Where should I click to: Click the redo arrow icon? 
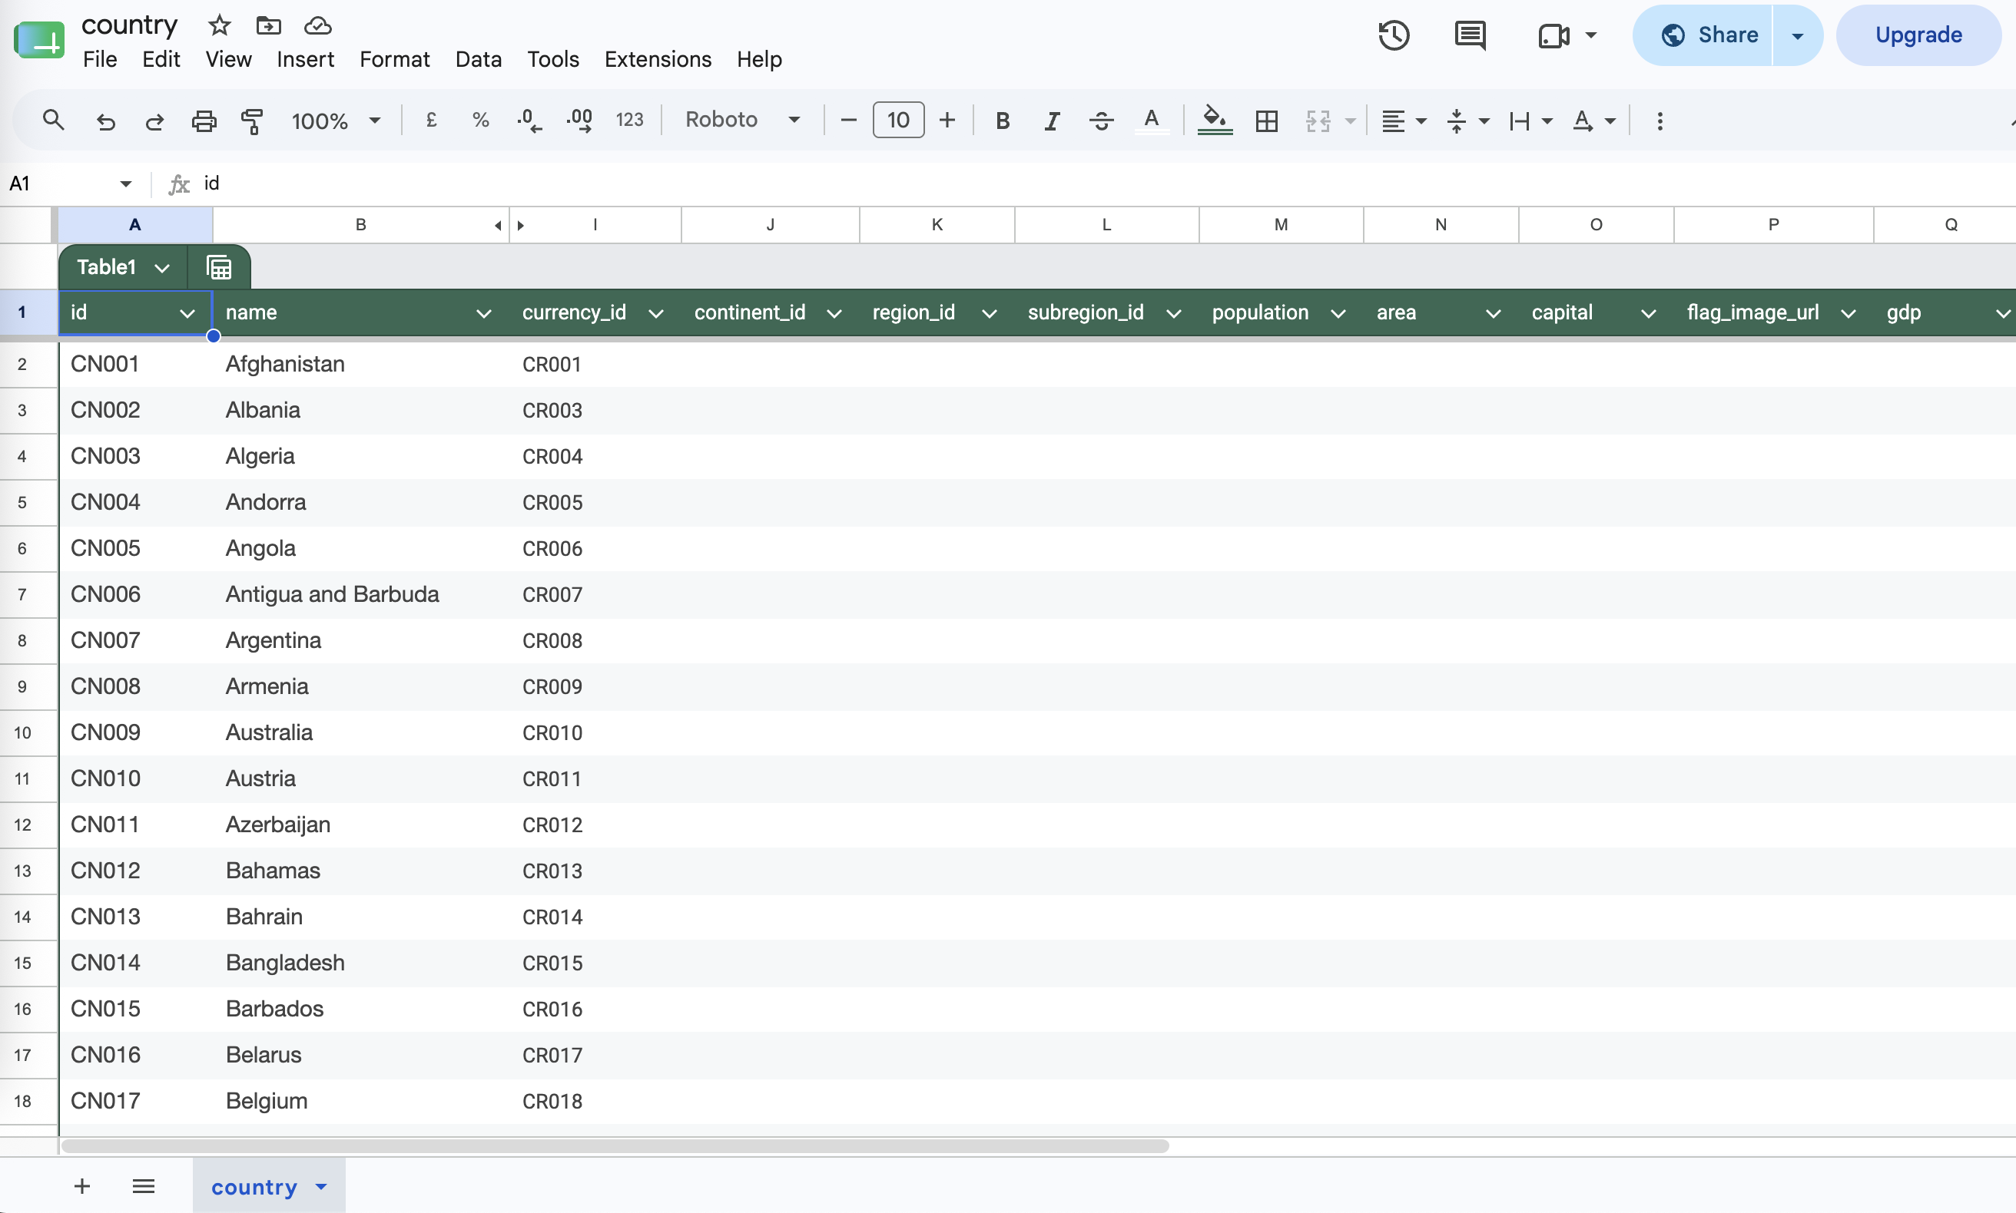(x=154, y=122)
